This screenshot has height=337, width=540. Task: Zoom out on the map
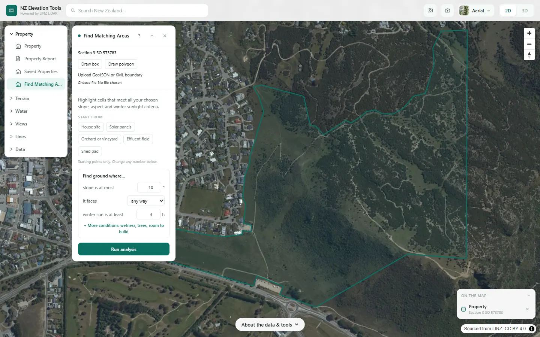click(529, 44)
